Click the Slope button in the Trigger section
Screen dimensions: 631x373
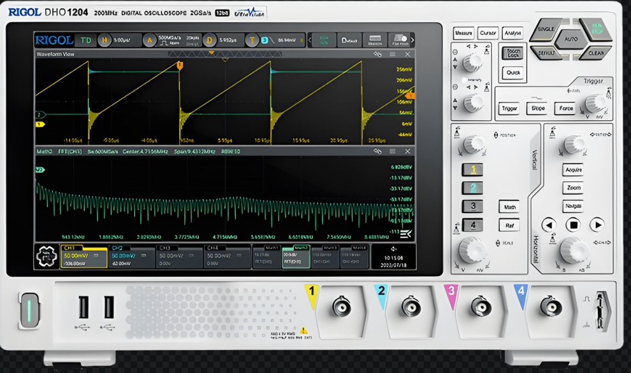pos(538,108)
